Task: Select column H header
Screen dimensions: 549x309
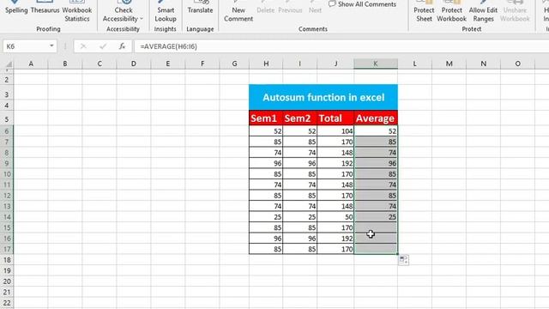Action: [266, 64]
